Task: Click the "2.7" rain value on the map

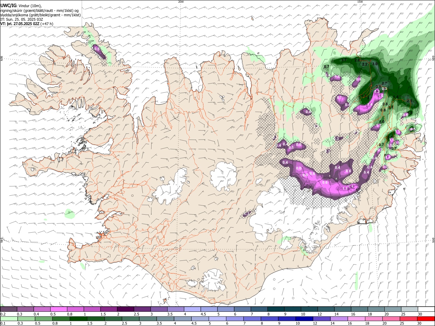Action: pos(385,83)
